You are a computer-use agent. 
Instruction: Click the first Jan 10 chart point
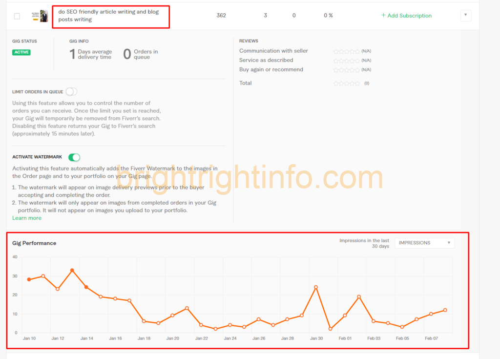point(29,279)
